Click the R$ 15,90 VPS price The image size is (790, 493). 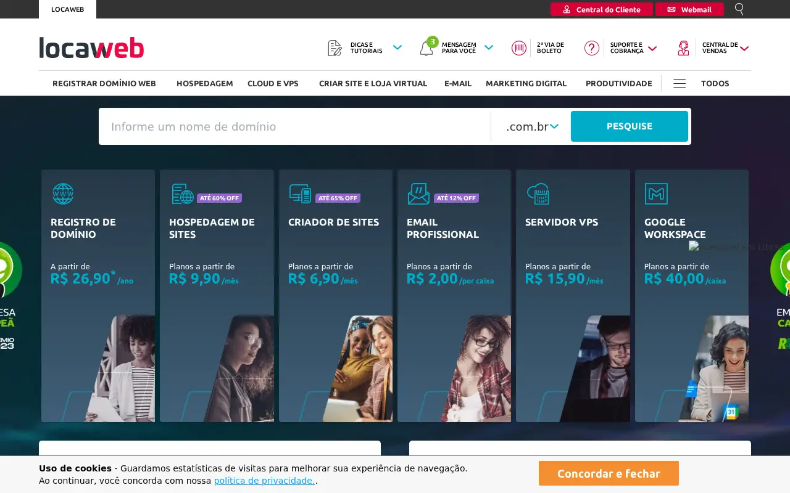[x=555, y=279]
